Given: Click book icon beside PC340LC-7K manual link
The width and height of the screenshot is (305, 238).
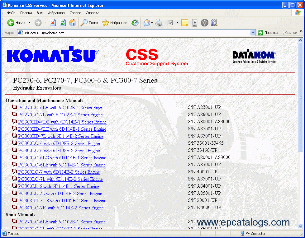Looking at the screenshot, I should point(14,207).
